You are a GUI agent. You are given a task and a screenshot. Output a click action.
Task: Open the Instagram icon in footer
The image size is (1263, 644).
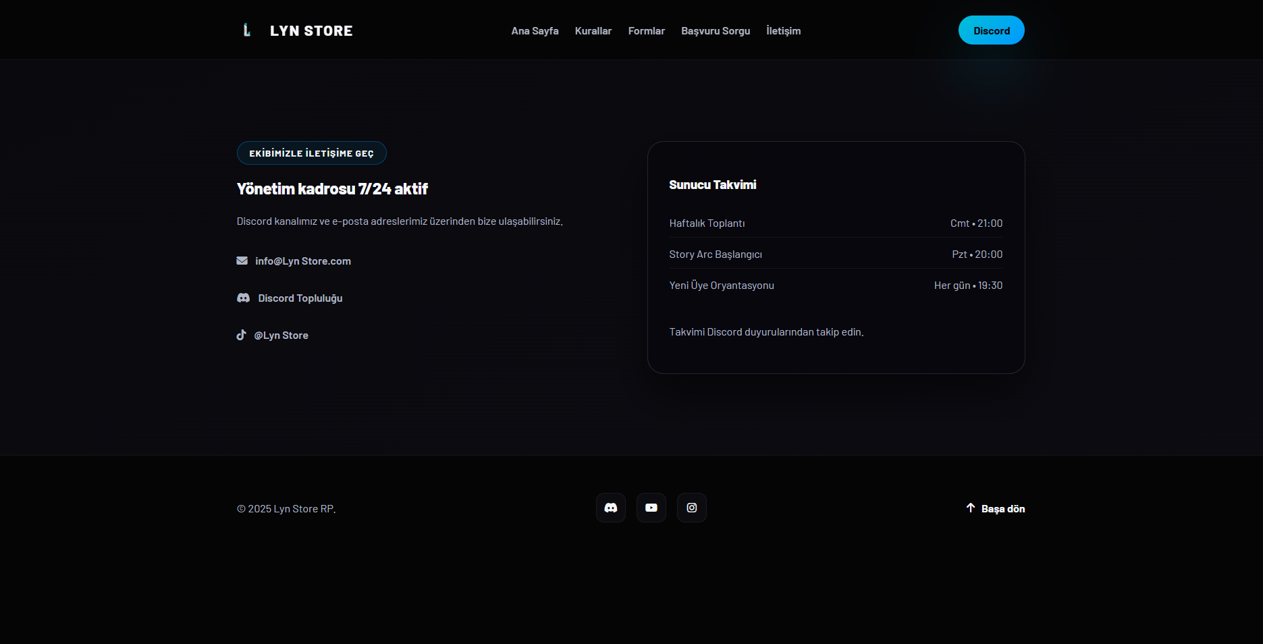[691, 508]
